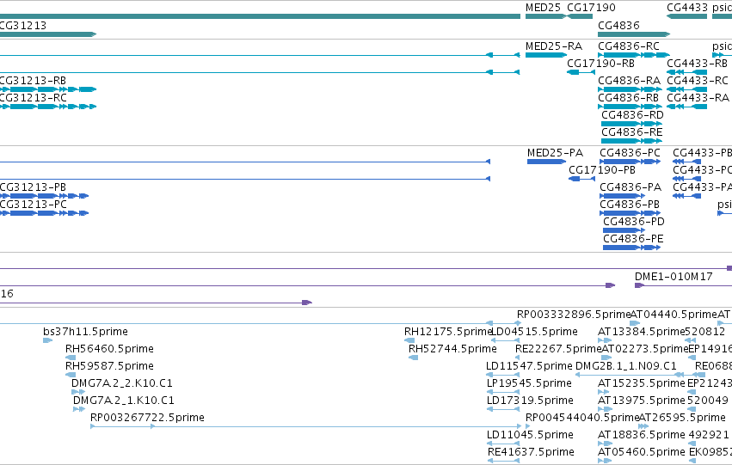Select the CG4836 gene feature
This screenshot has width=732, height=465.
(x=634, y=34)
